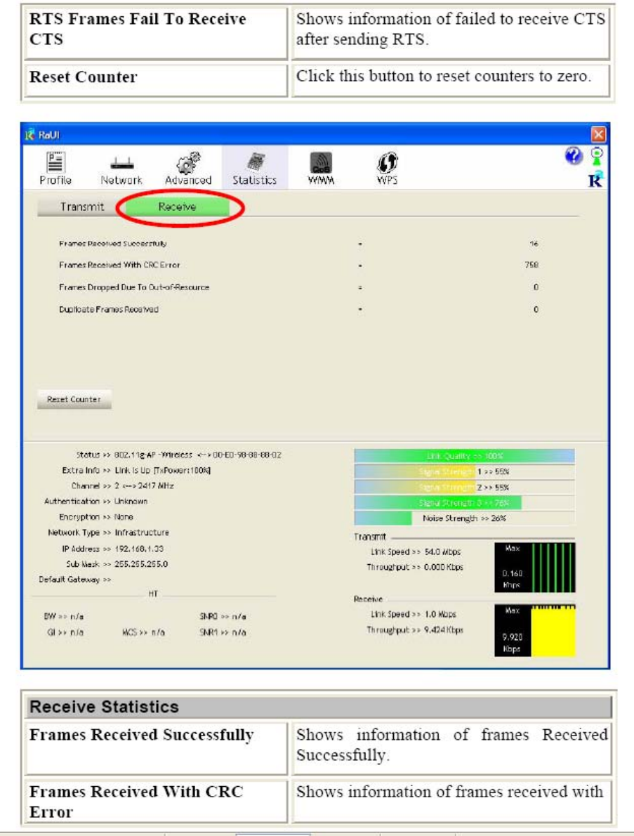Open the Network page icon

pyautogui.click(x=121, y=170)
